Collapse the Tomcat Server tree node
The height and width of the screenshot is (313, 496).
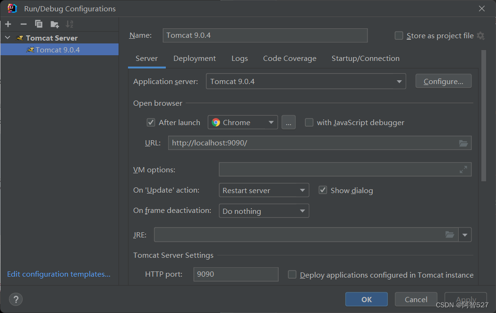(8, 38)
